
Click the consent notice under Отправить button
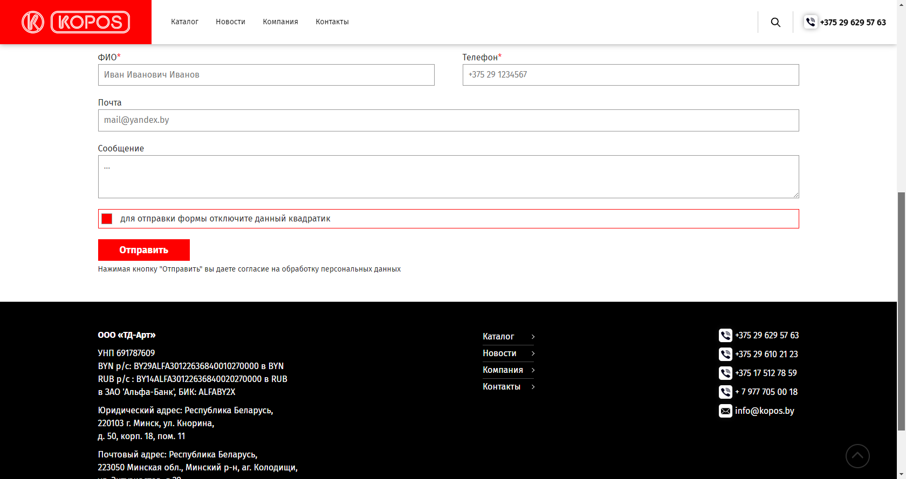click(249, 269)
